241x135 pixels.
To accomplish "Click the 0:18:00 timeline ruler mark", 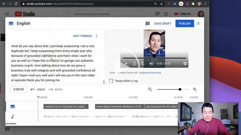I will click(178, 97).
